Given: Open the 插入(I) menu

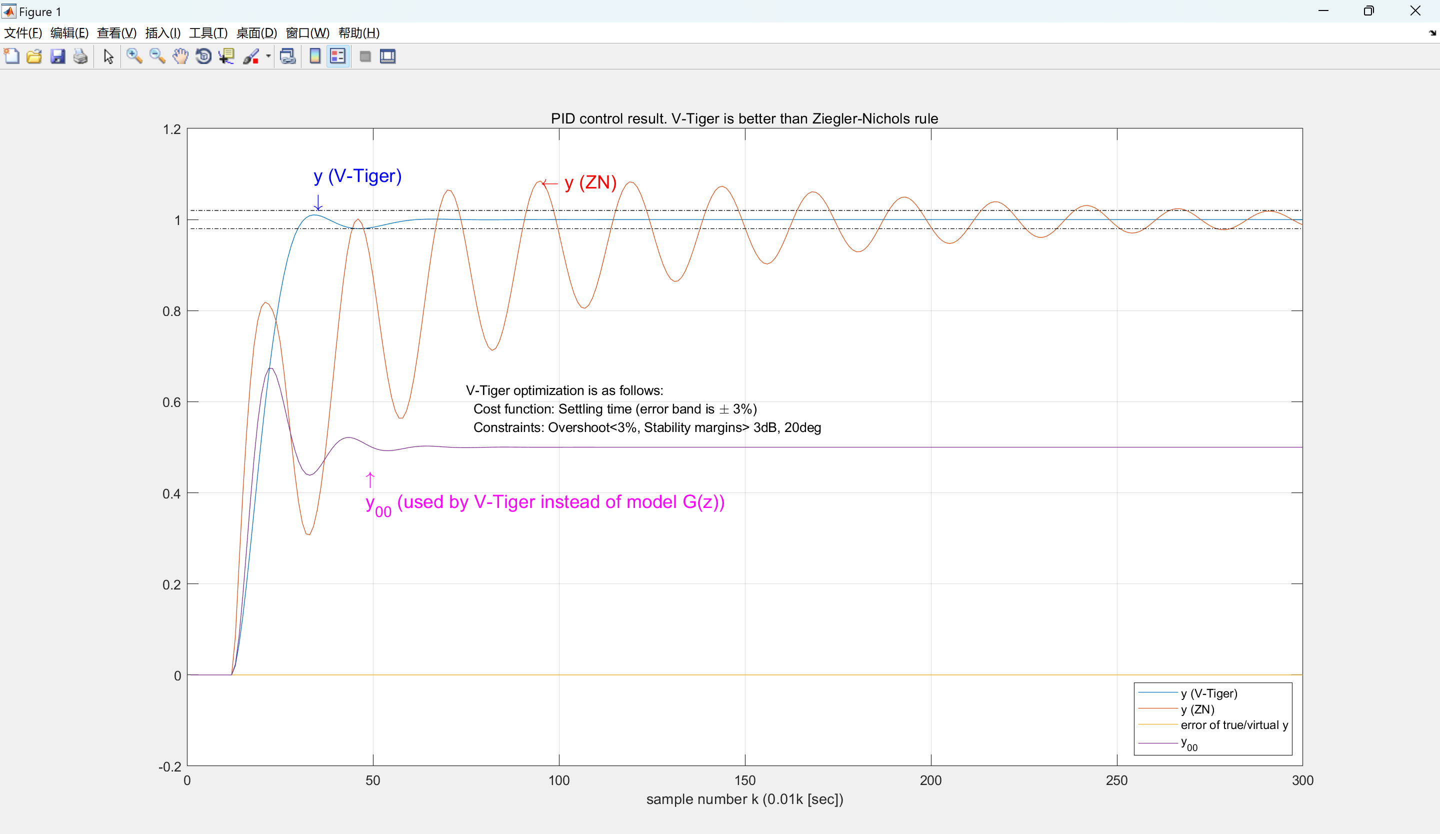Looking at the screenshot, I should (x=162, y=32).
